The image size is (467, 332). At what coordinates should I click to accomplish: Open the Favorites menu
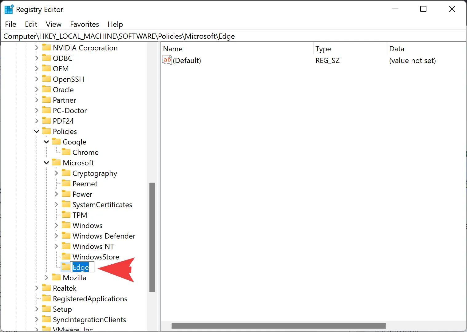click(x=84, y=24)
